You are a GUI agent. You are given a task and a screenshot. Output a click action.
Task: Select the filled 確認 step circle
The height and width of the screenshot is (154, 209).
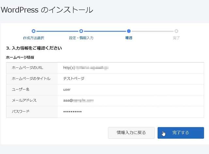(129, 31)
